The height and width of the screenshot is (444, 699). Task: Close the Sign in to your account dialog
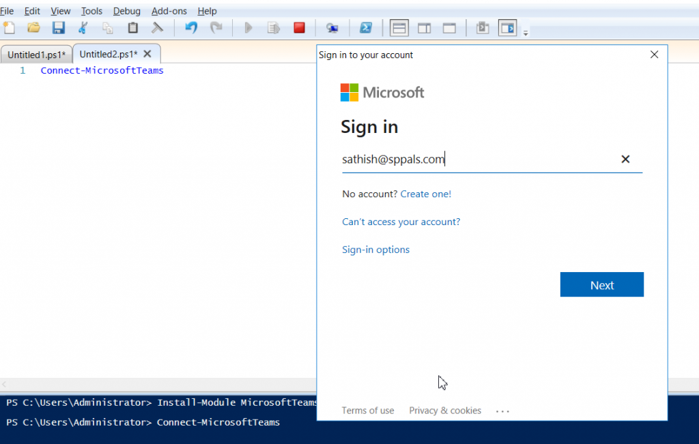coord(654,55)
